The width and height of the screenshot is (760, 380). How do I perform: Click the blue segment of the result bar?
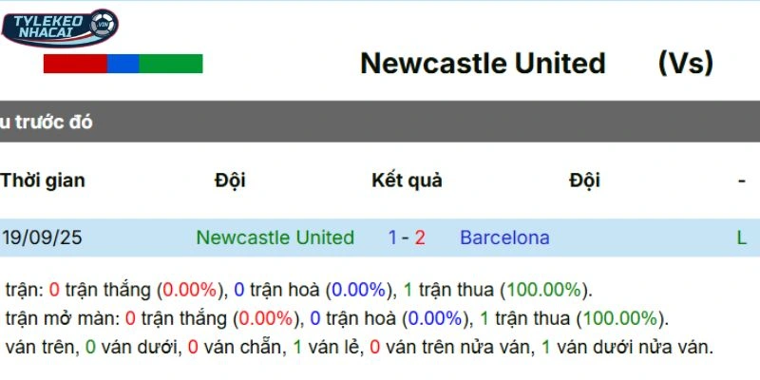(x=123, y=64)
